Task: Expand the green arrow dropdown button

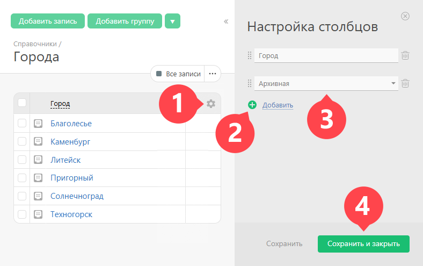Action: (x=173, y=21)
